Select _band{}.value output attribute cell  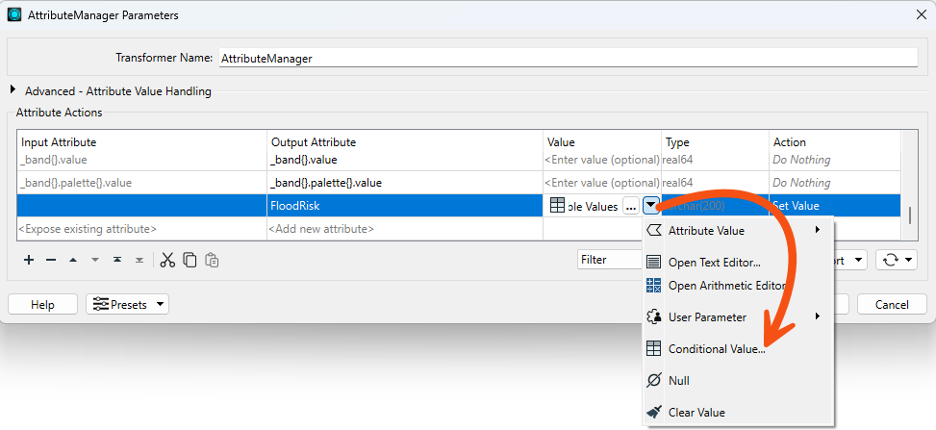pyautogui.click(x=405, y=160)
